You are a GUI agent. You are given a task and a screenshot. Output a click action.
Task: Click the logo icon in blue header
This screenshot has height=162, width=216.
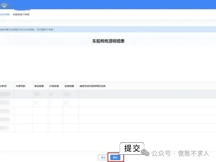5,5
